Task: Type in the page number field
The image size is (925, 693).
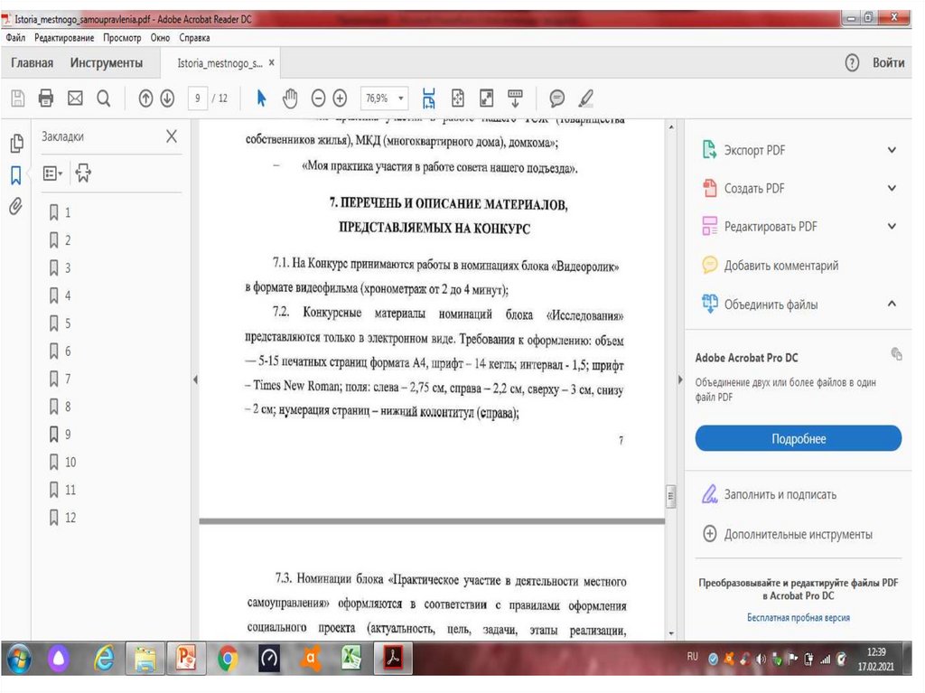Action: 197,98
